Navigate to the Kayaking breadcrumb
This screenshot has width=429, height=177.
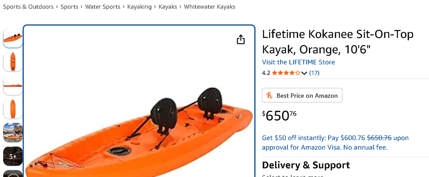point(139,7)
